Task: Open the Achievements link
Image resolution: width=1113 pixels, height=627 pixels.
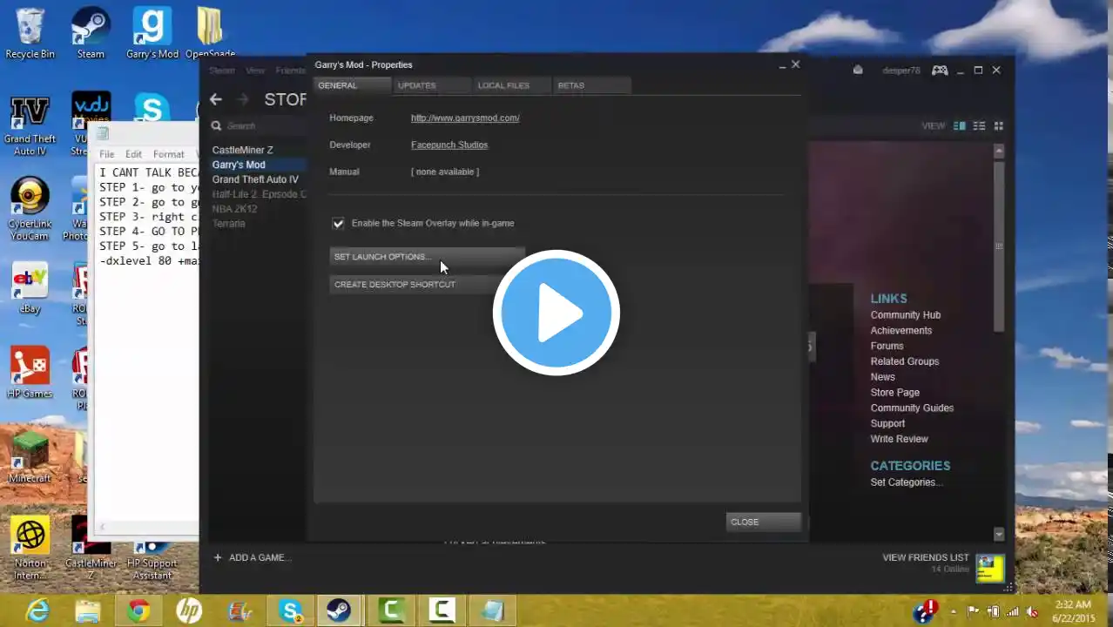Action: point(901,331)
